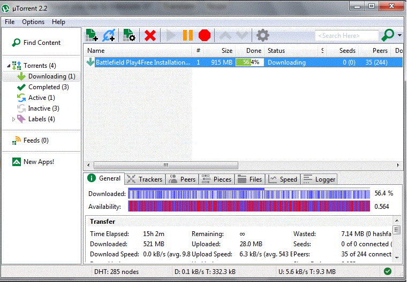The width and height of the screenshot is (408, 282).
Task: Collapse the Torrents tree node
Action: click(9, 66)
